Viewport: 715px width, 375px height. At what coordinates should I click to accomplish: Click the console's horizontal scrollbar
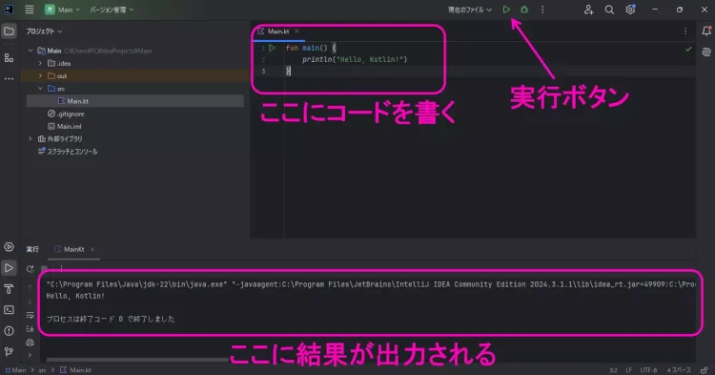137,360
